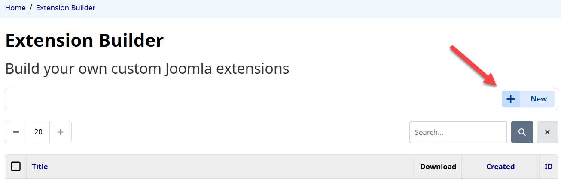
Task: Sort the table by Title column
Action: [40, 167]
